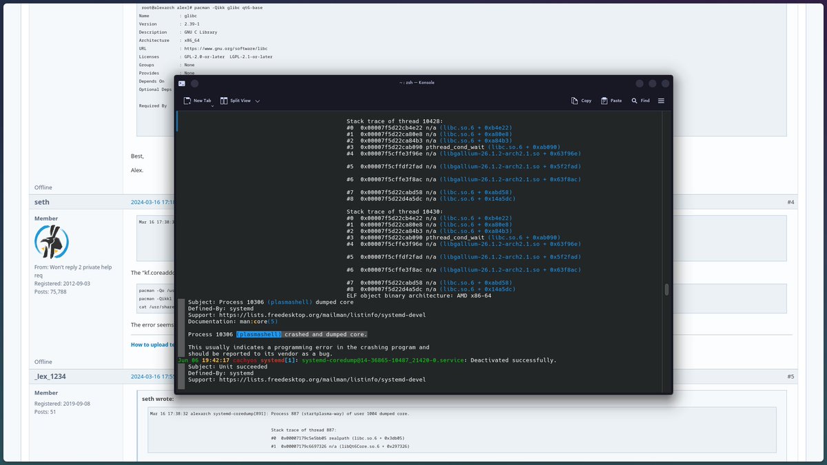Viewport: 827px width, 465px height.
Task: Open _lex_1234 username link in forum
Action: [x=50, y=376]
